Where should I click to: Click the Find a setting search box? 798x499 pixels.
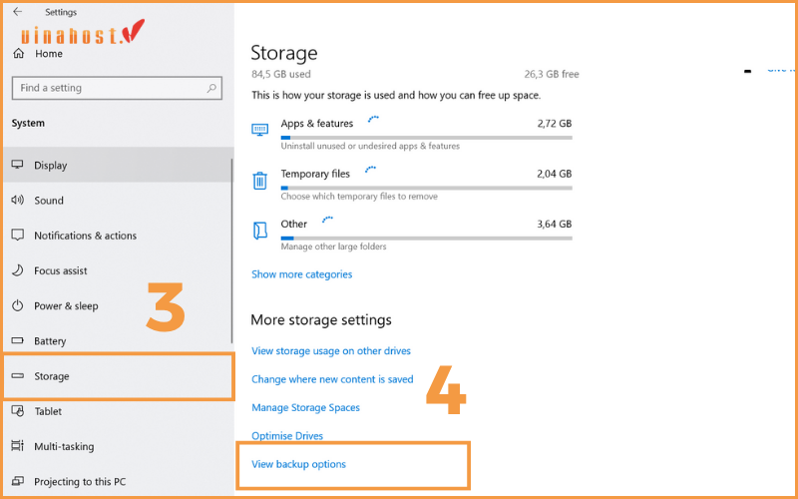tap(110, 88)
